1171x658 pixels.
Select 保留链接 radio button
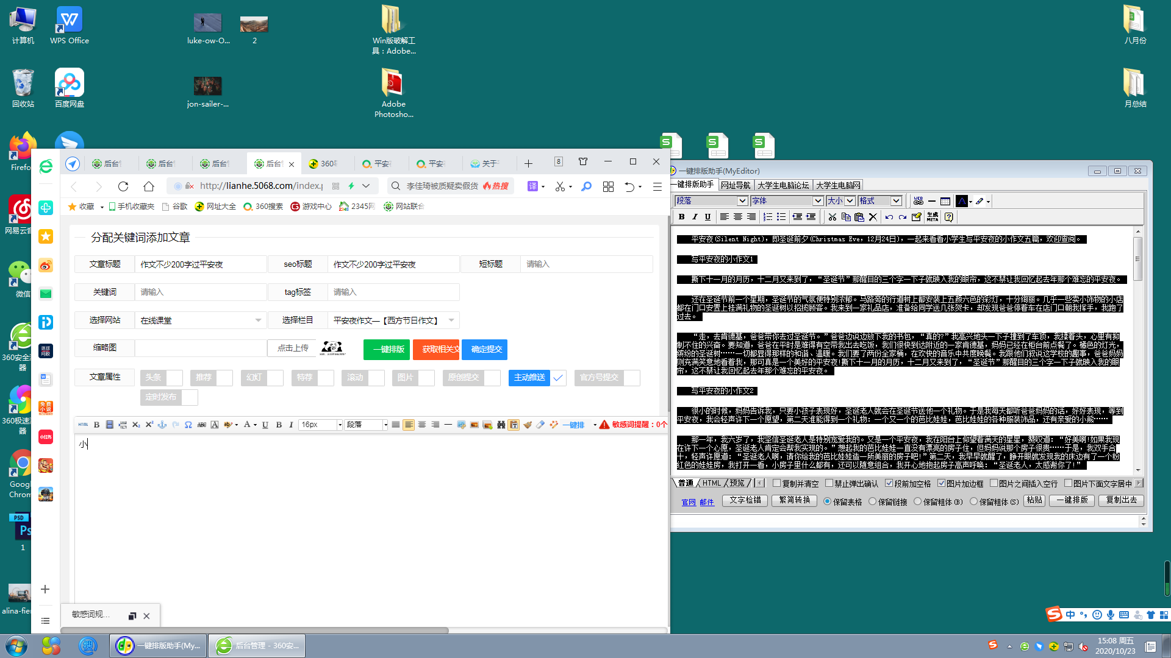tap(872, 501)
